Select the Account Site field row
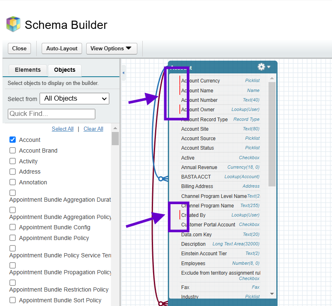Image resolution: width=332 pixels, height=306 pixels. (x=220, y=129)
